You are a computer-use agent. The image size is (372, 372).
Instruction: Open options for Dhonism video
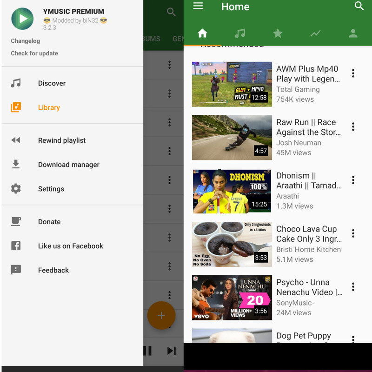pos(353,180)
